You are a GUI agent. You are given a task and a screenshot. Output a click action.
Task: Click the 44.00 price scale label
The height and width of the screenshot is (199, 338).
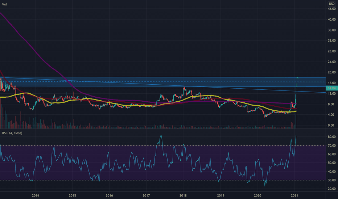click(331, 9)
